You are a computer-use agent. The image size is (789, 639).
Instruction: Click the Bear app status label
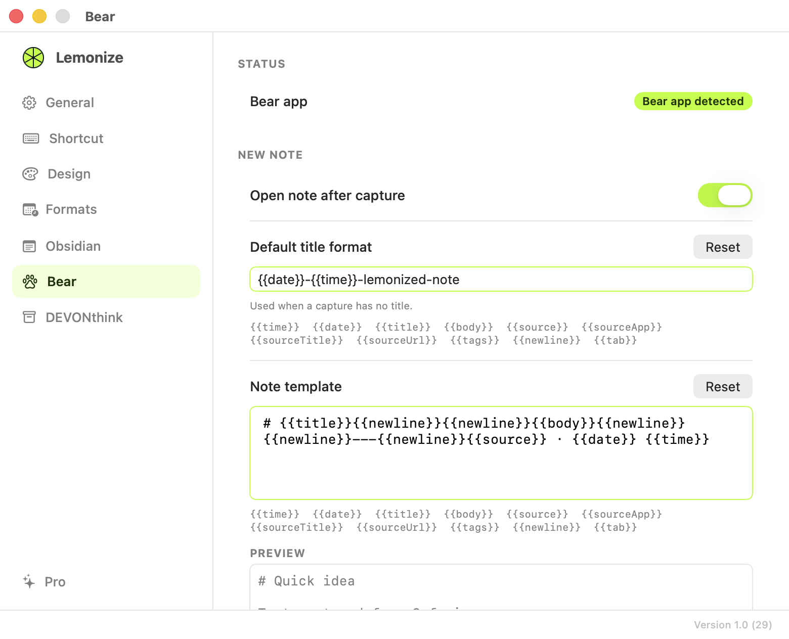[x=279, y=102]
